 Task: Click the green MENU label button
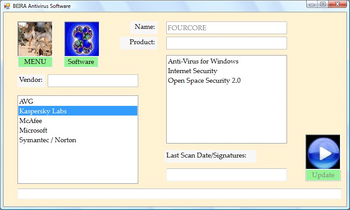click(x=35, y=62)
